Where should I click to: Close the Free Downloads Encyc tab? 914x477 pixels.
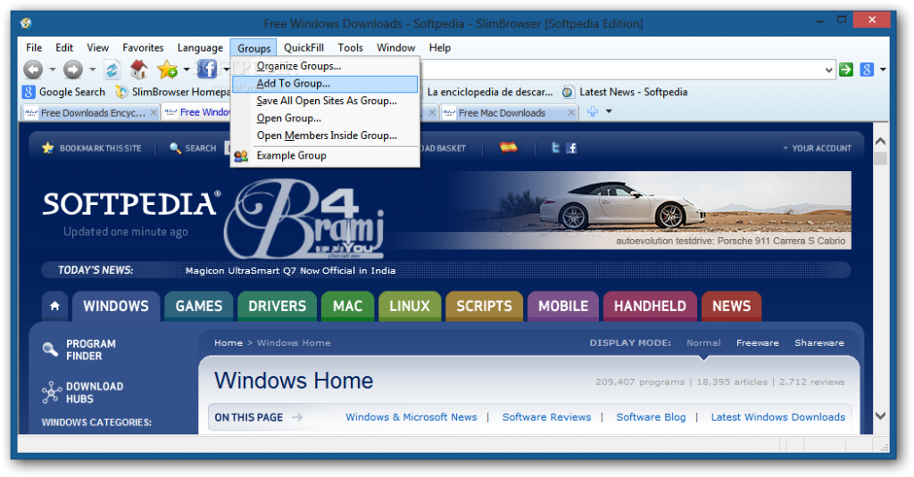click(154, 112)
